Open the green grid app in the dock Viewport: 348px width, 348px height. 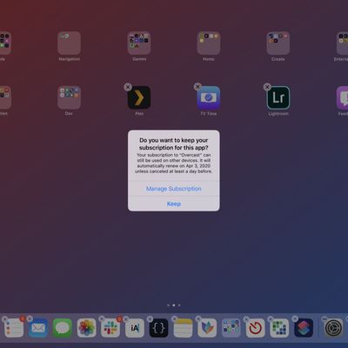[279, 328]
